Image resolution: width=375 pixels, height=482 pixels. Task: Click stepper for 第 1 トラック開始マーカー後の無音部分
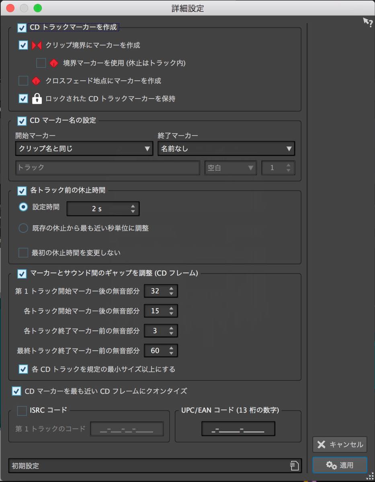click(x=161, y=291)
